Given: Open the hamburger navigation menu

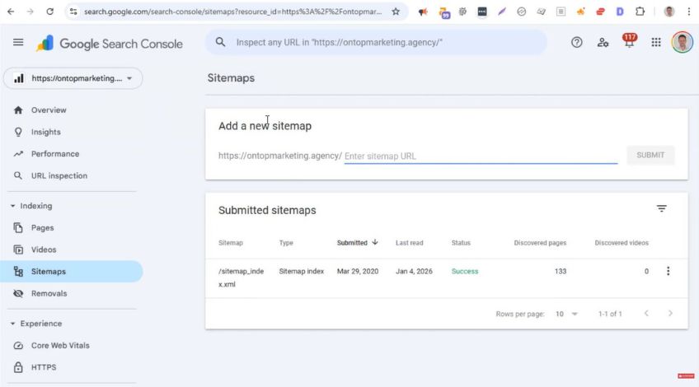Looking at the screenshot, I should 18,42.
